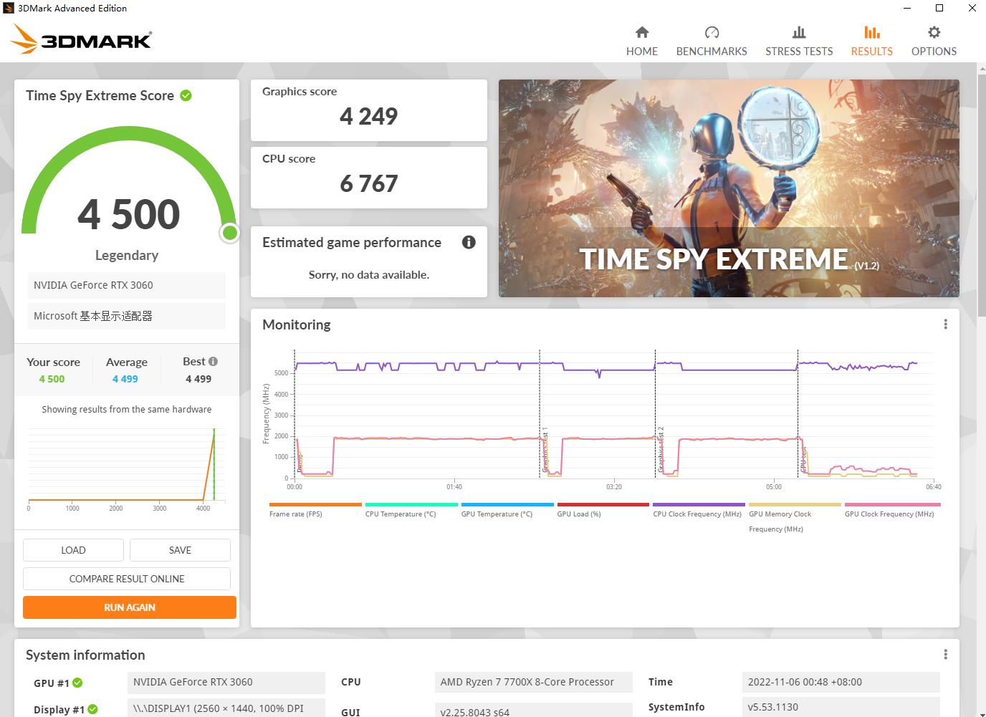Click the AMD Ryzen 7 7700X CPU field
The height and width of the screenshot is (717, 986).
[534, 682]
